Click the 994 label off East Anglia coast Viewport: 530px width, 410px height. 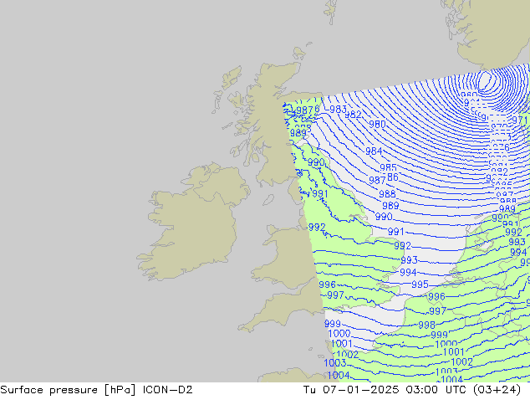point(408,272)
